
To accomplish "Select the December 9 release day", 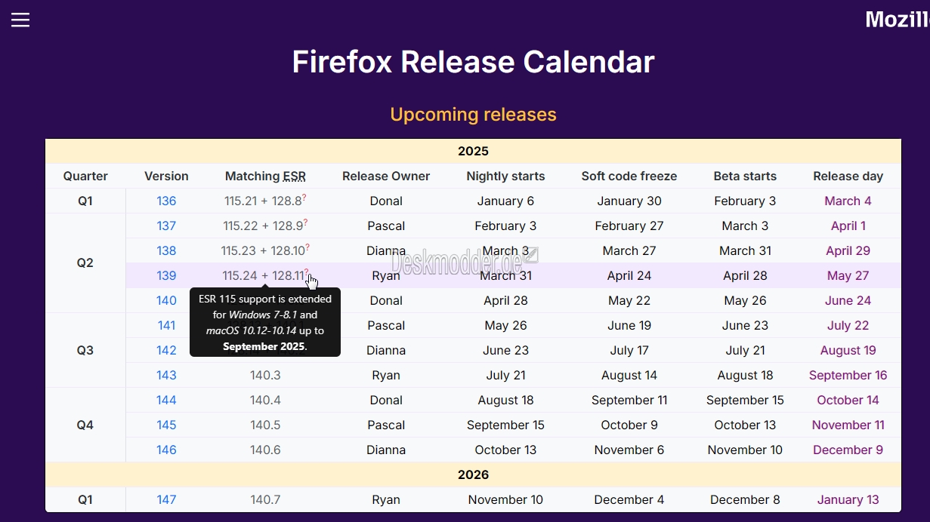I will (x=848, y=450).
